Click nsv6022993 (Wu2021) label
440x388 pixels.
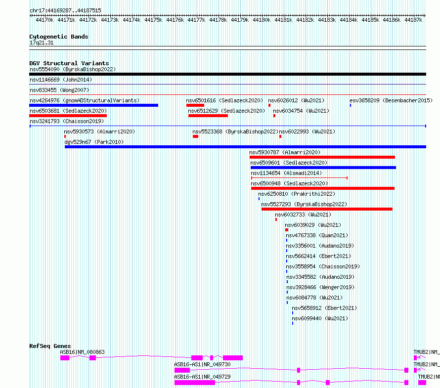coord(307,131)
